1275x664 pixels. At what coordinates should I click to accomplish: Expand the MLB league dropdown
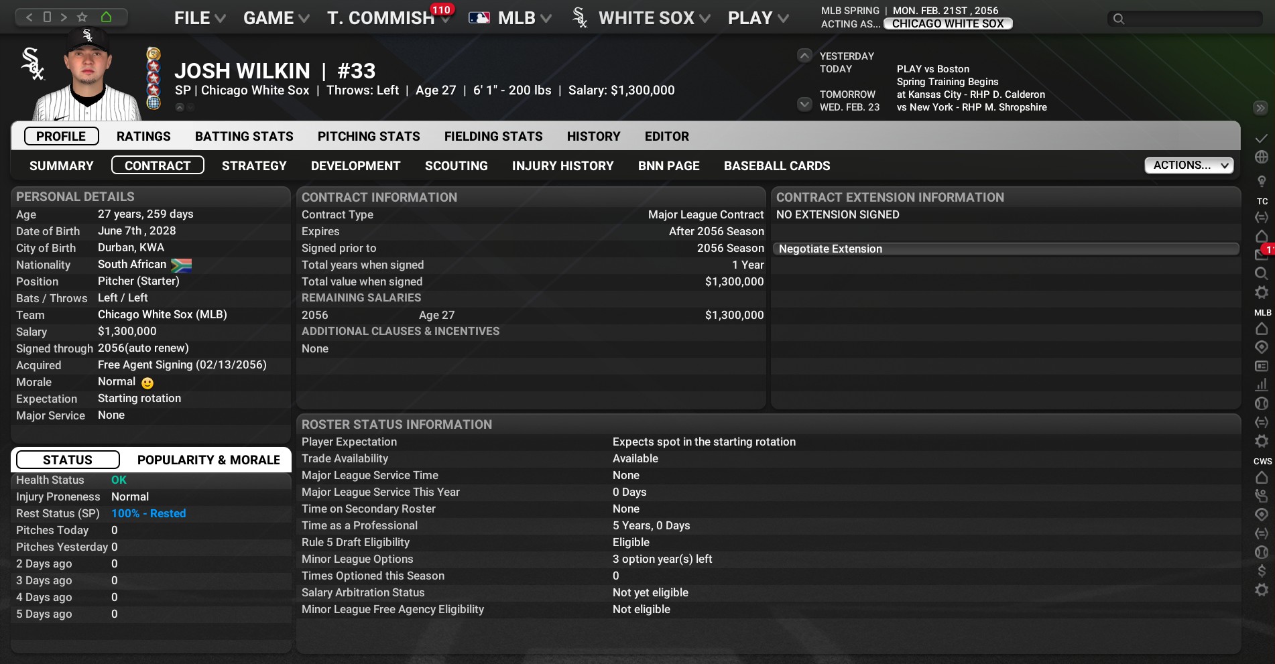[x=524, y=18]
